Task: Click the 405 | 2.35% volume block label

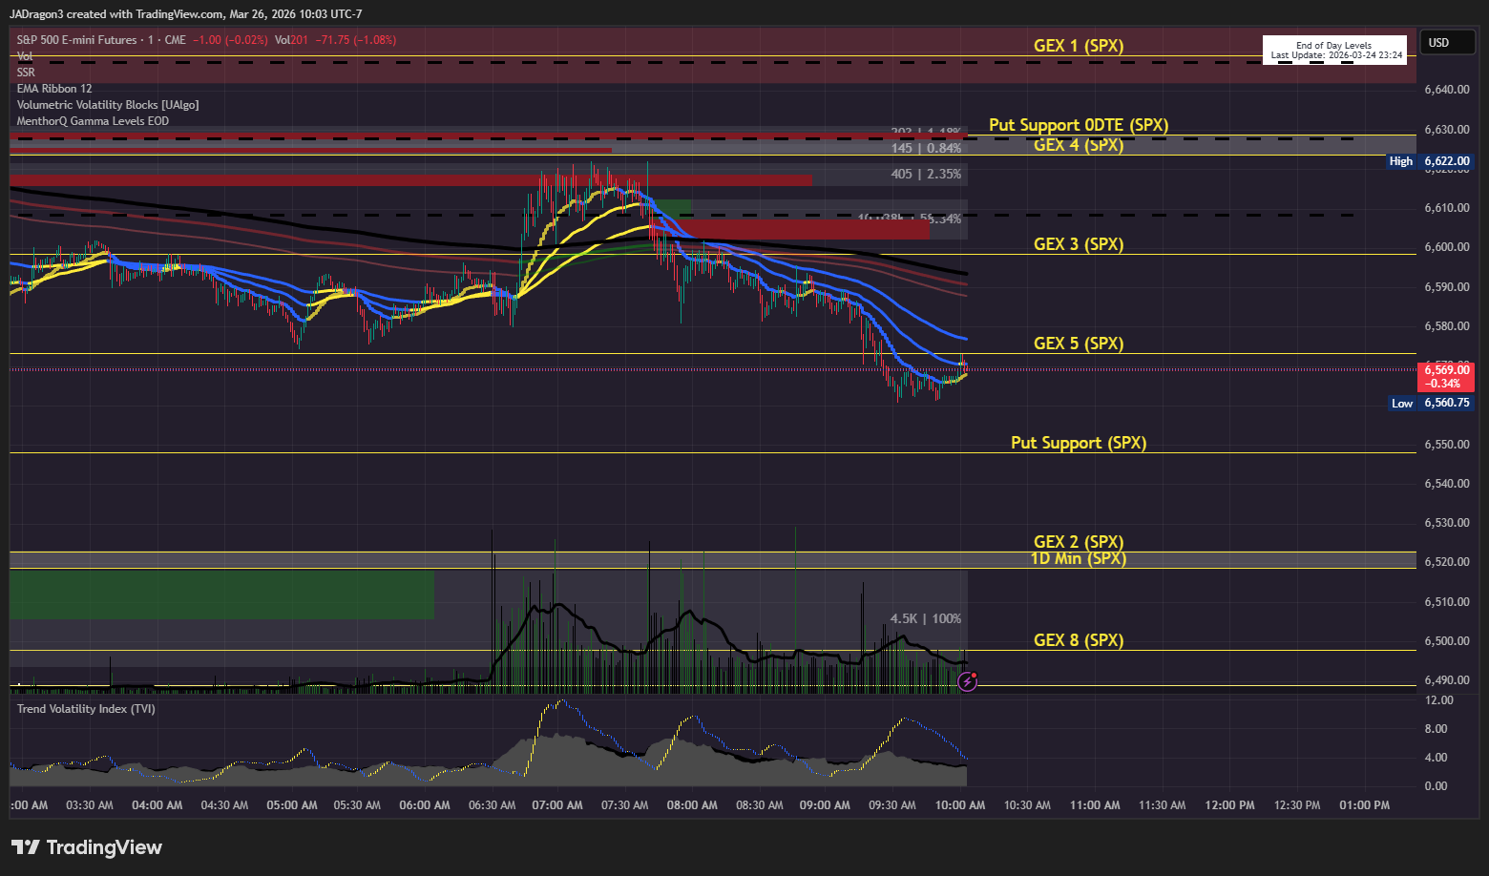Action: coord(926,174)
